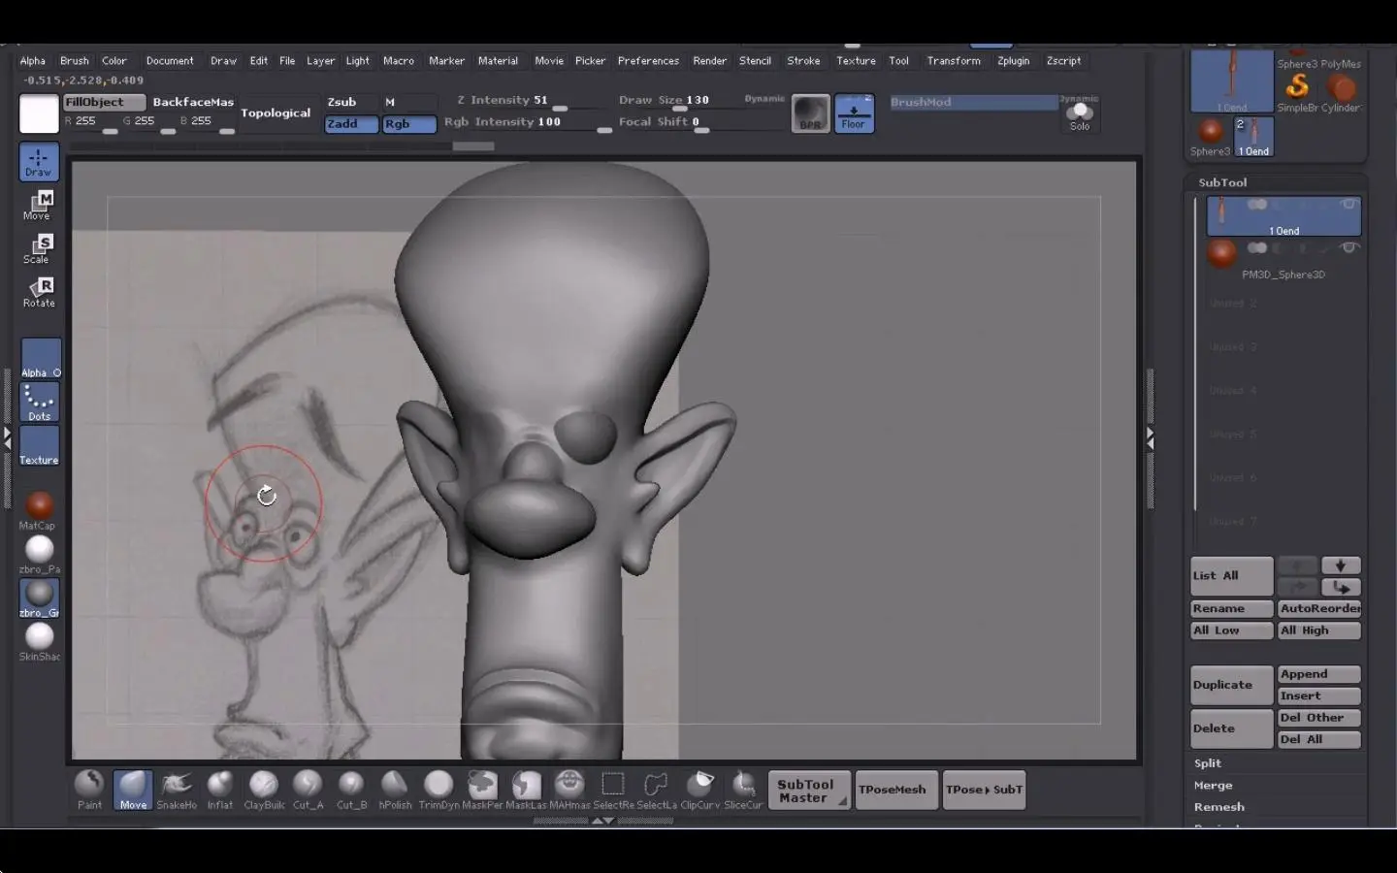Image resolution: width=1397 pixels, height=873 pixels.
Task: Select the hPolish brush
Action: pyautogui.click(x=395, y=790)
